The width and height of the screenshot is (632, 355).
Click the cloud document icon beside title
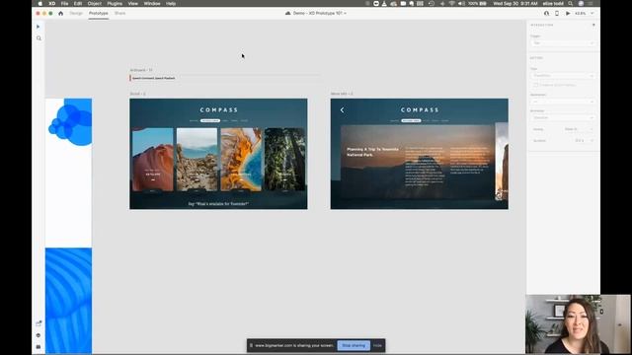287,13
